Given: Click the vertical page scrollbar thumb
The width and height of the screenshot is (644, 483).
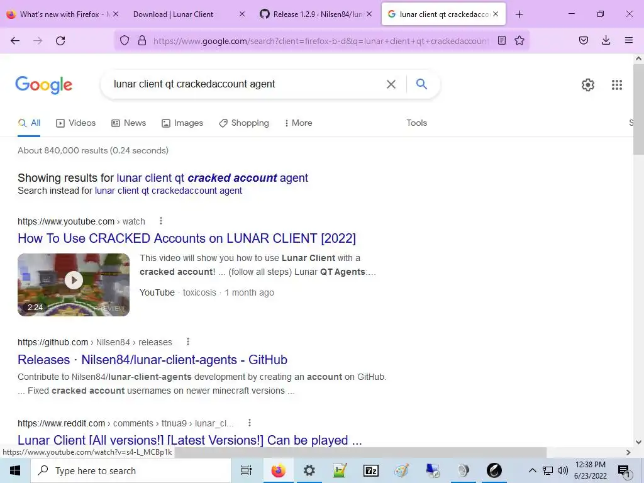Looking at the screenshot, I should click(638, 110).
